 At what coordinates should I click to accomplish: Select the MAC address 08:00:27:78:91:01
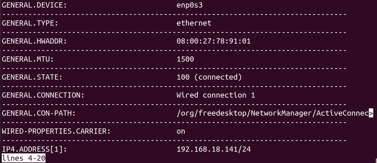pos(214,41)
